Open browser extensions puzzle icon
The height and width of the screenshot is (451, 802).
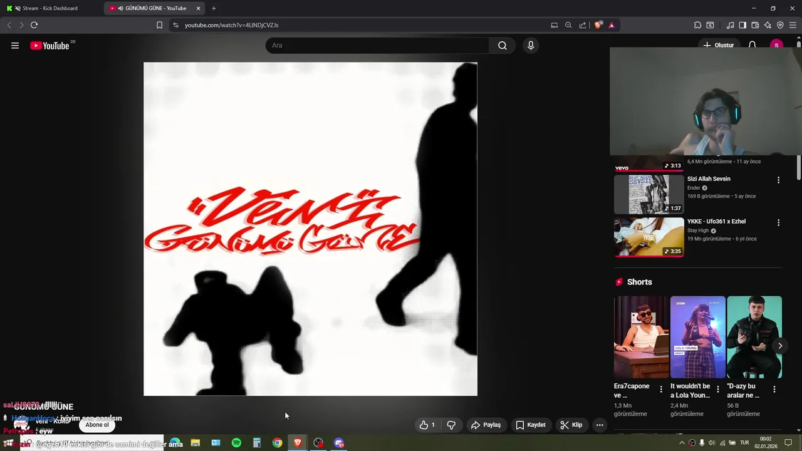(x=697, y=25)
